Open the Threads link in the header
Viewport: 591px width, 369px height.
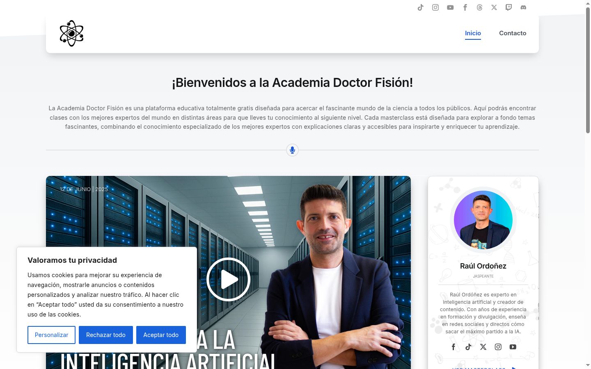pos(479,7)
